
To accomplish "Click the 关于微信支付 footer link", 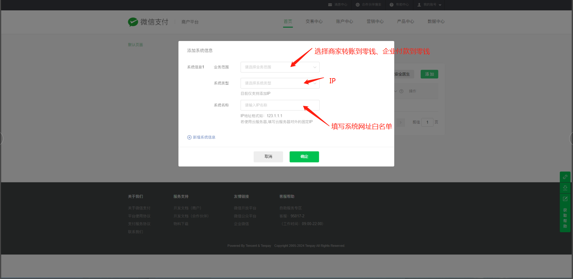I will [x=139, y=208].
